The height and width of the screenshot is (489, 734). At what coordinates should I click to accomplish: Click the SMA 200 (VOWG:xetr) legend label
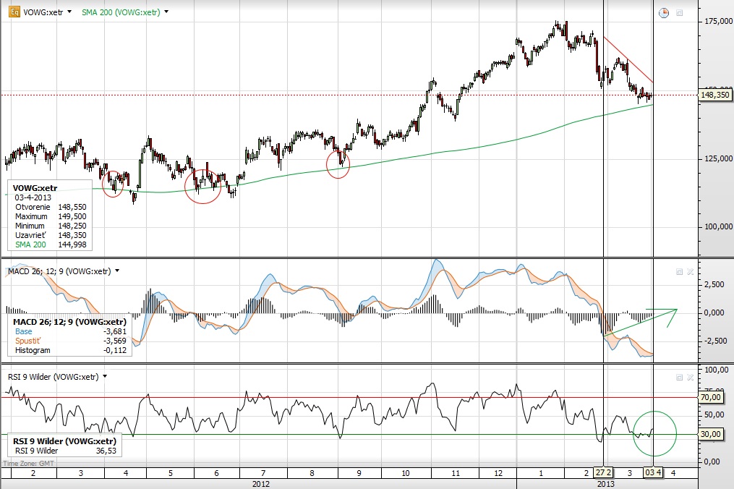point(121,12)
